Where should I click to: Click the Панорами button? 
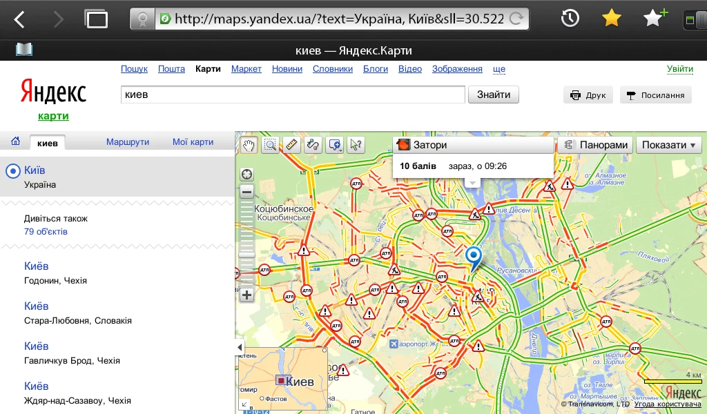click(596, 145)
